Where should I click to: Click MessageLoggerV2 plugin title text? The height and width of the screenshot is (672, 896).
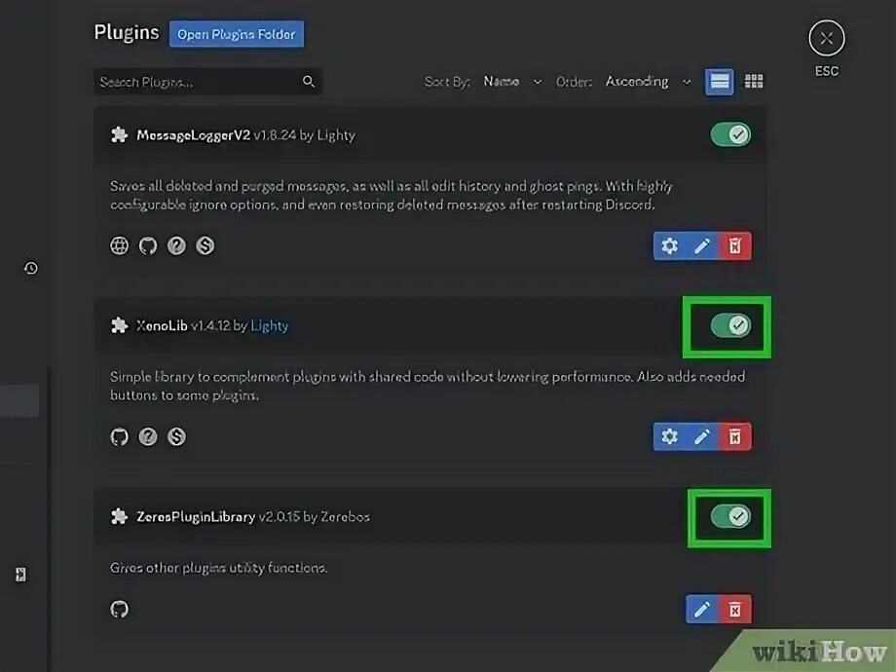(x=193, y=134)
